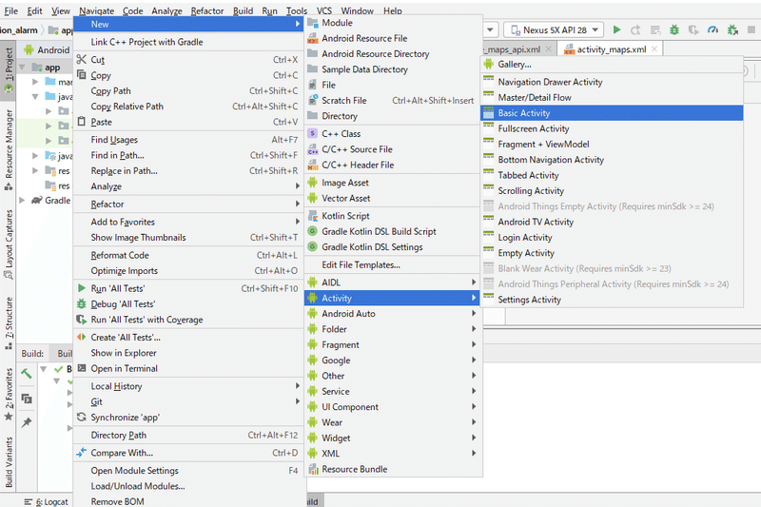Select Kotlin Script entry
761x507 pixels.
pos(393,216)
